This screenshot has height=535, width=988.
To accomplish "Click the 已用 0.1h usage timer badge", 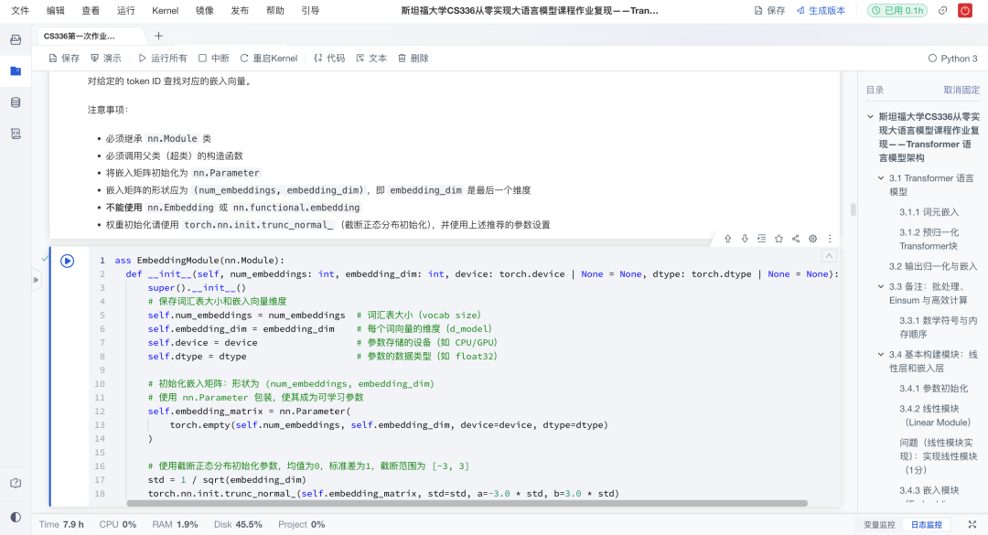I will pyautogui.click(x=897, y=11).
